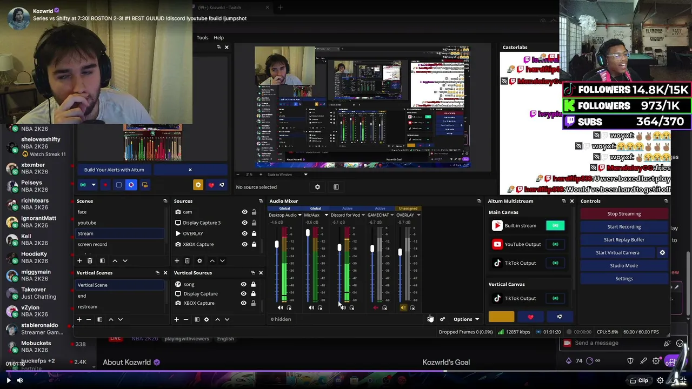Open the Mic/Aux channel dropdown arrow
This screenshot has height=389, width=692.
(x=326, y=215)
